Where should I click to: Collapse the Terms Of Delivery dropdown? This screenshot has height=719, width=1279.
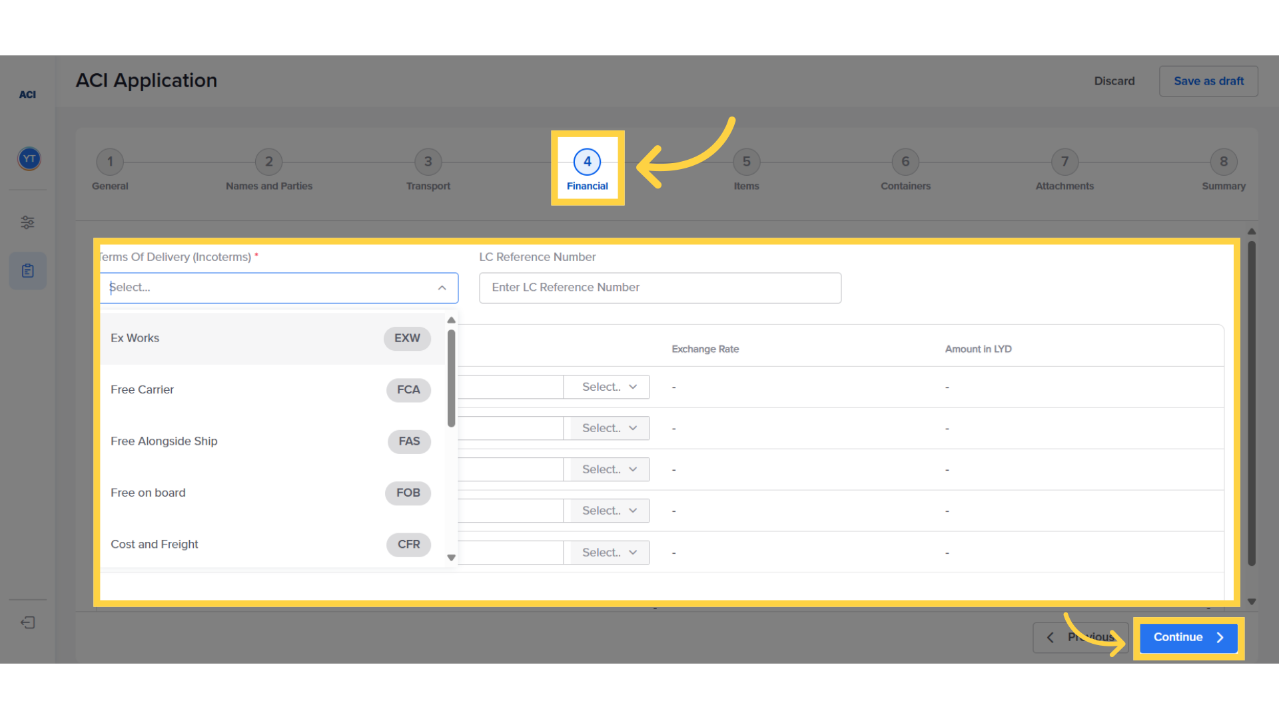point(442,288)
